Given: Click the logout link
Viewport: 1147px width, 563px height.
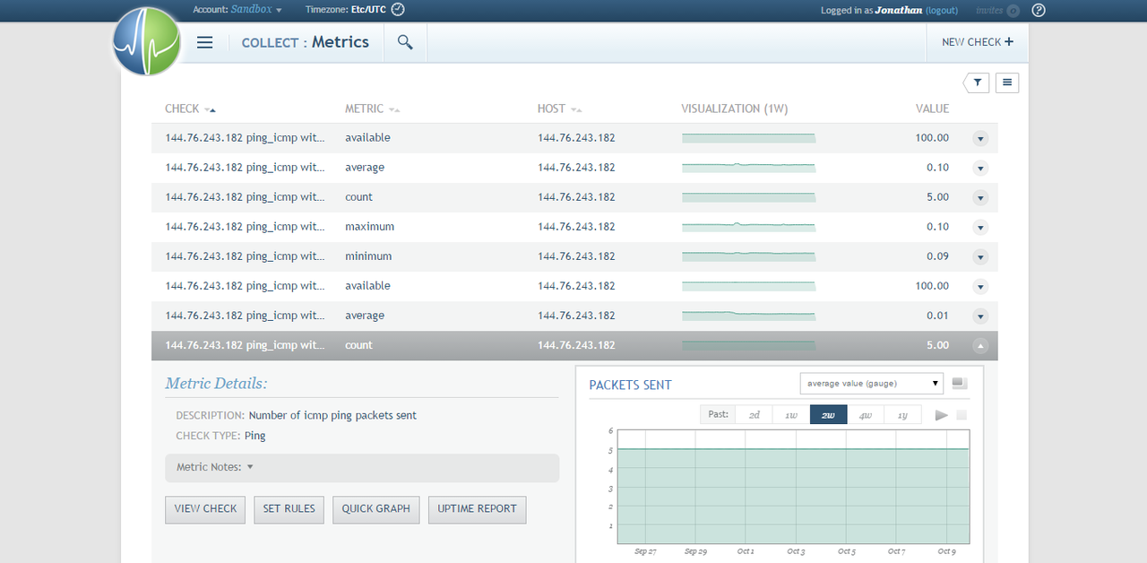Looking at the screenshot, I should pyautogui.click(x=942, y=11).
